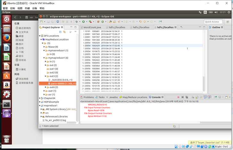The image size is (233, 150).
Task: Open the 管理 menu in VirtualBox
Action: click(5, 8)
